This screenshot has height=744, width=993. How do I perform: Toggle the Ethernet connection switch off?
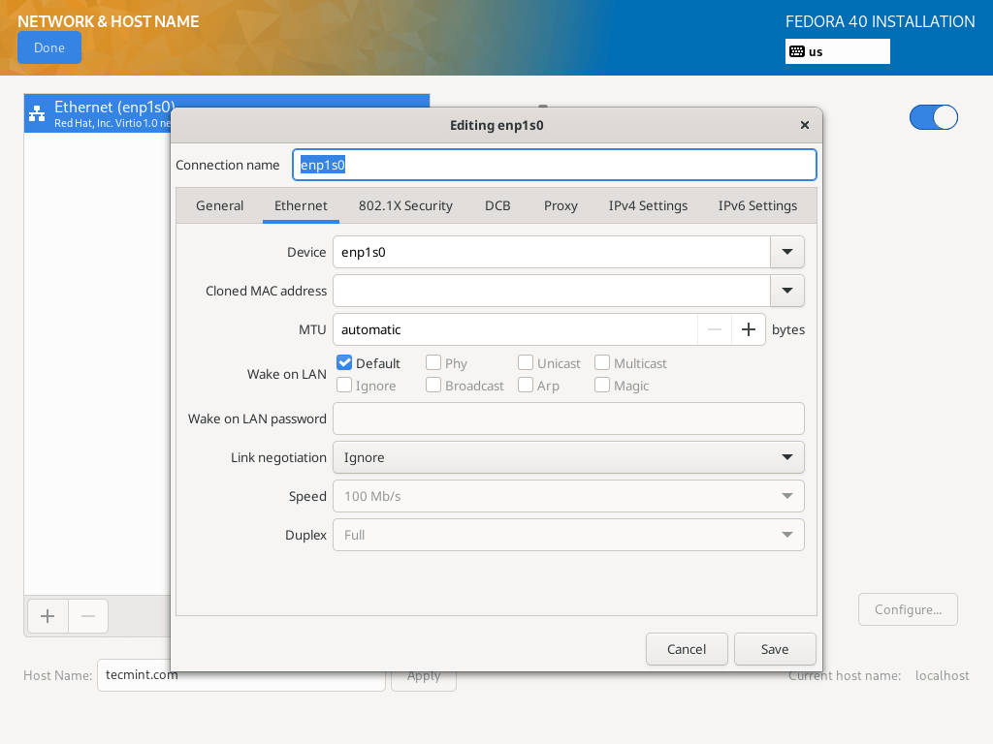(x=933, y=117)
